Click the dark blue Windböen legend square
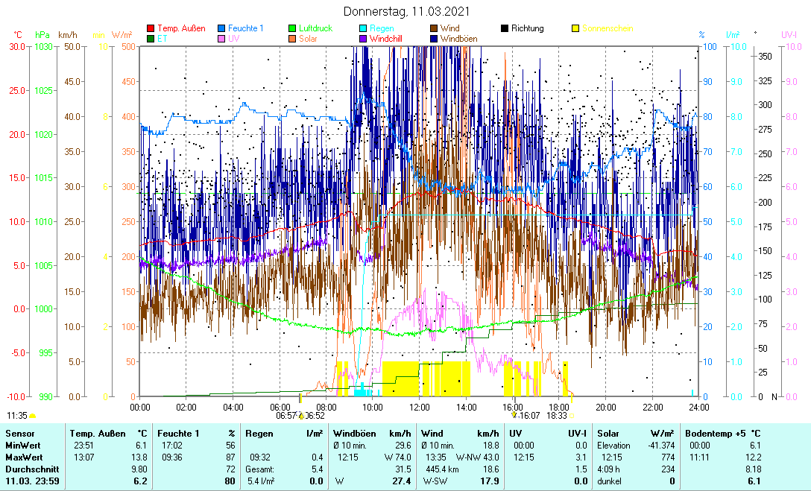Image resolution: width=811 pixels, height=491 pixels. click(434, 39)
